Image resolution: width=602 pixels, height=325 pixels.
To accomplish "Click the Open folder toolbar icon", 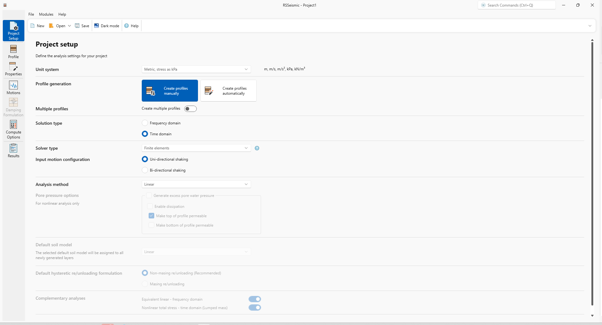I will pyautogui.click(x=51, y=26).
